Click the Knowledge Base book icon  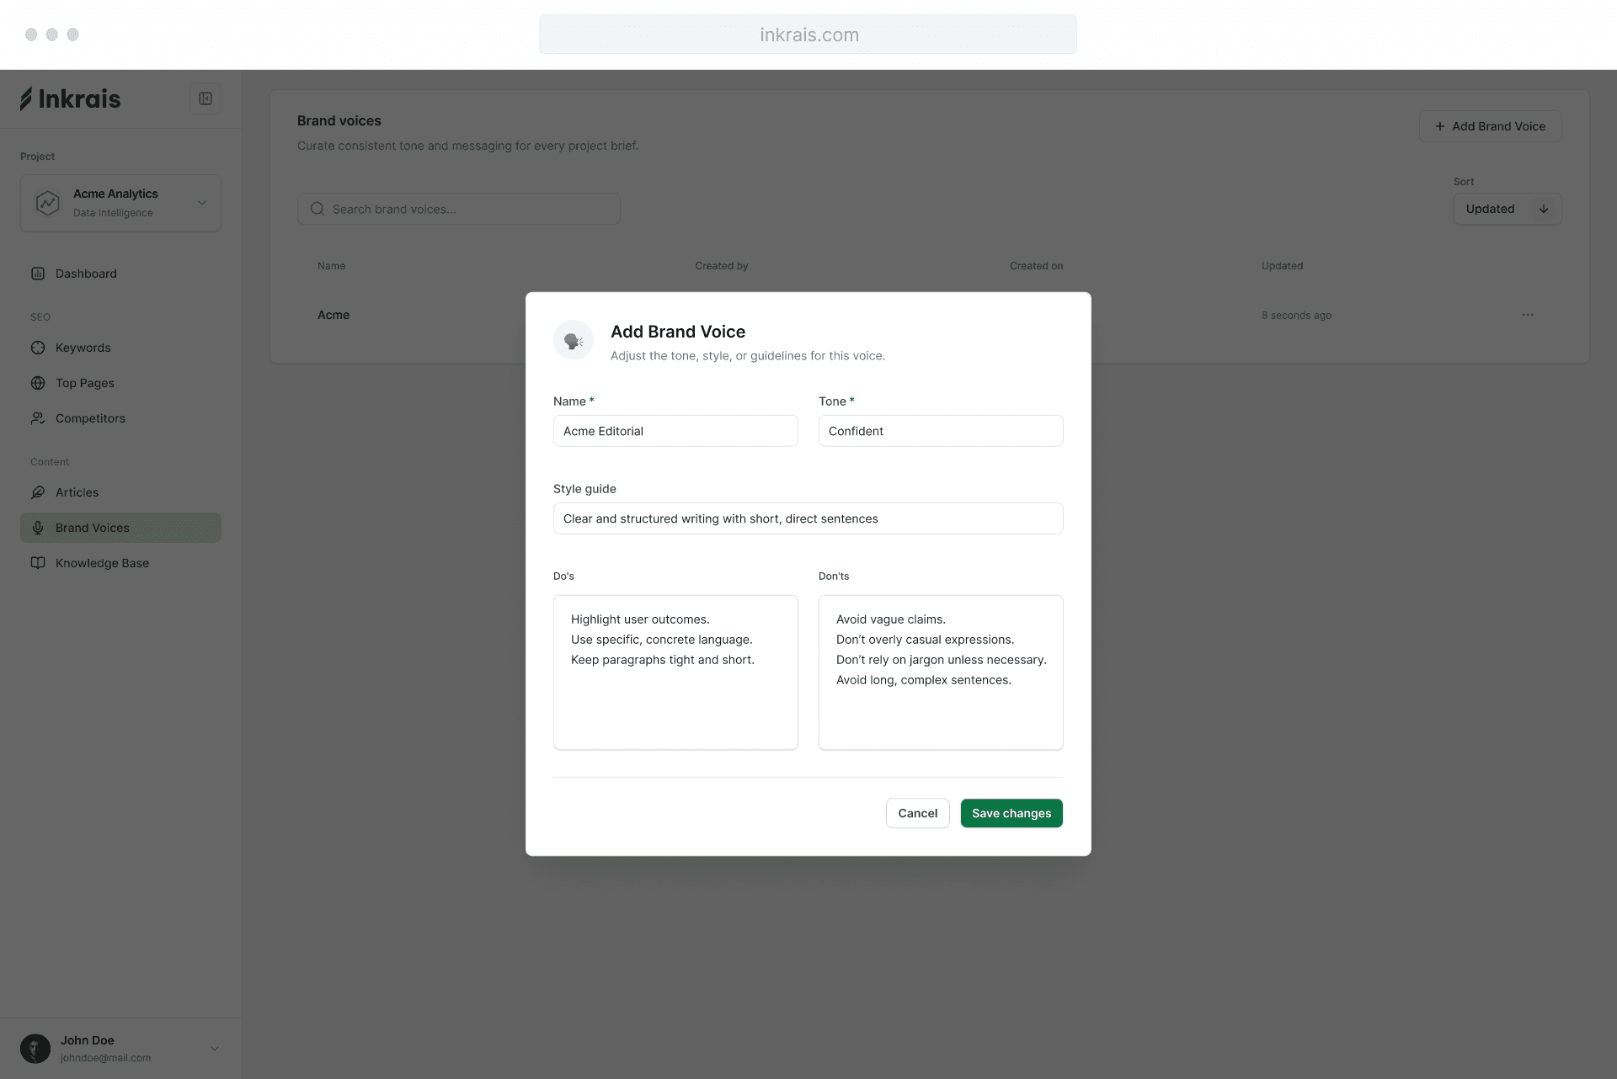(x=38, y=563)
